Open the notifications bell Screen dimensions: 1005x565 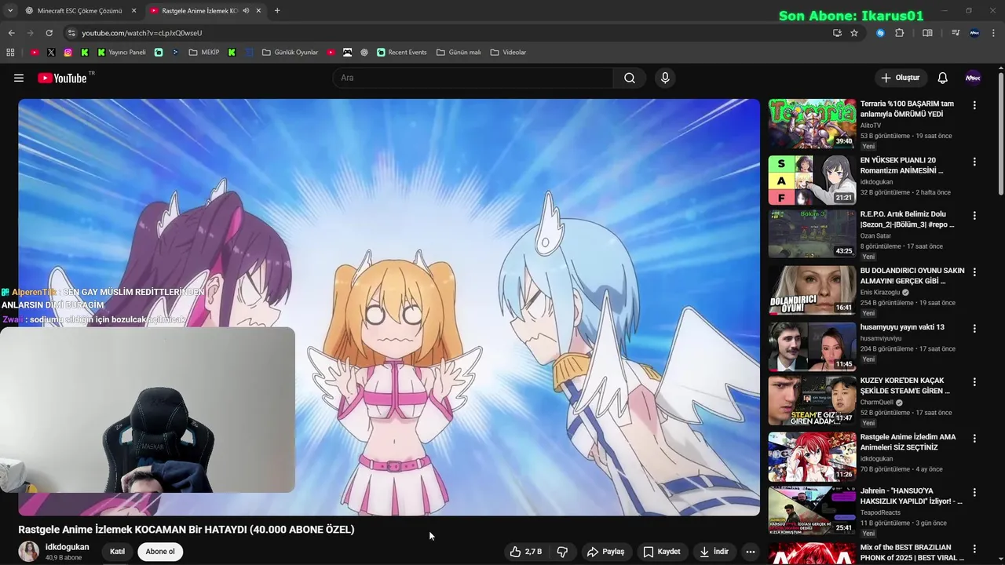pyautogui.click(x=943, y=78)
